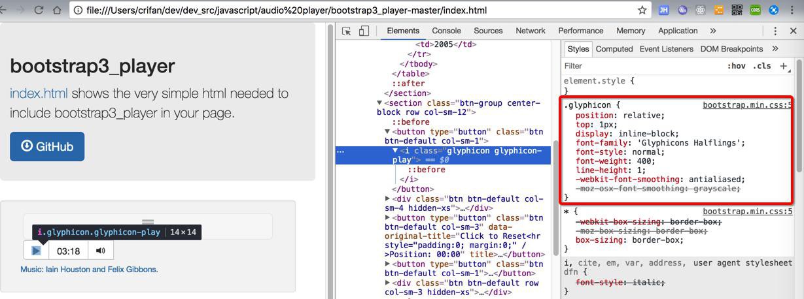Switch to the Console tab

click(x=446, y=31)
